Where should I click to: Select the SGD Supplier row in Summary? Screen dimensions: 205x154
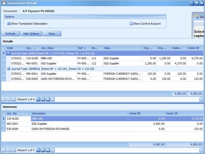point(51,124)
